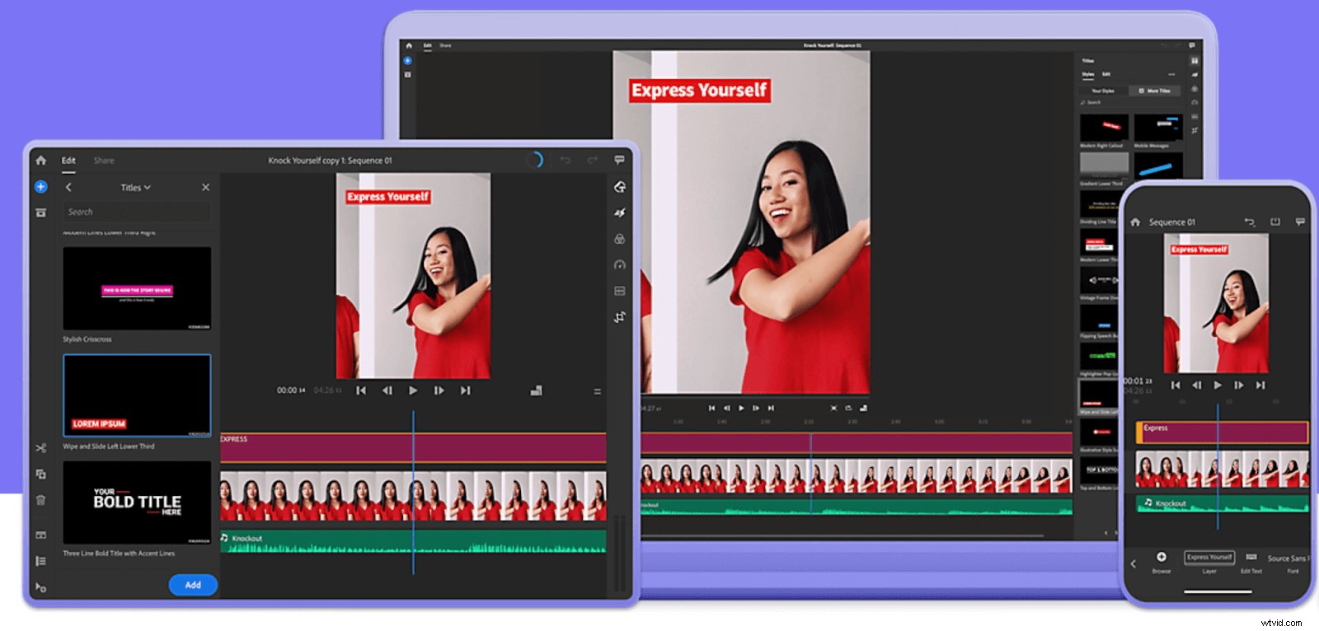
Task: Switch to the Share tab on tablet
Action: tap(104, 161)
